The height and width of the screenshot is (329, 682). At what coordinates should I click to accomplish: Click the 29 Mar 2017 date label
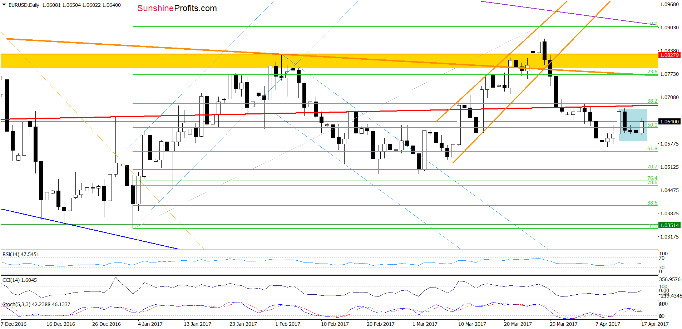point(564,324)
